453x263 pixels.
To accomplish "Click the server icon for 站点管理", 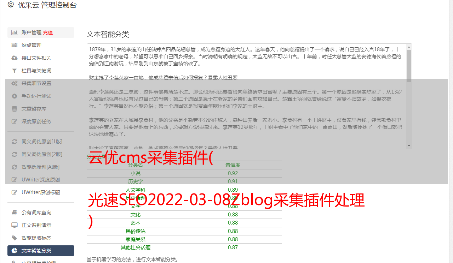I will (15, 45).
